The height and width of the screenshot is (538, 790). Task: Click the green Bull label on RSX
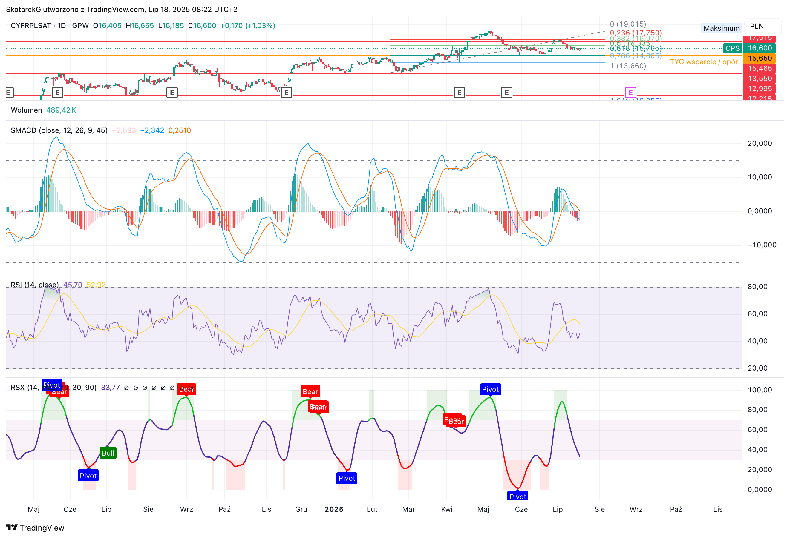[108, 453]
